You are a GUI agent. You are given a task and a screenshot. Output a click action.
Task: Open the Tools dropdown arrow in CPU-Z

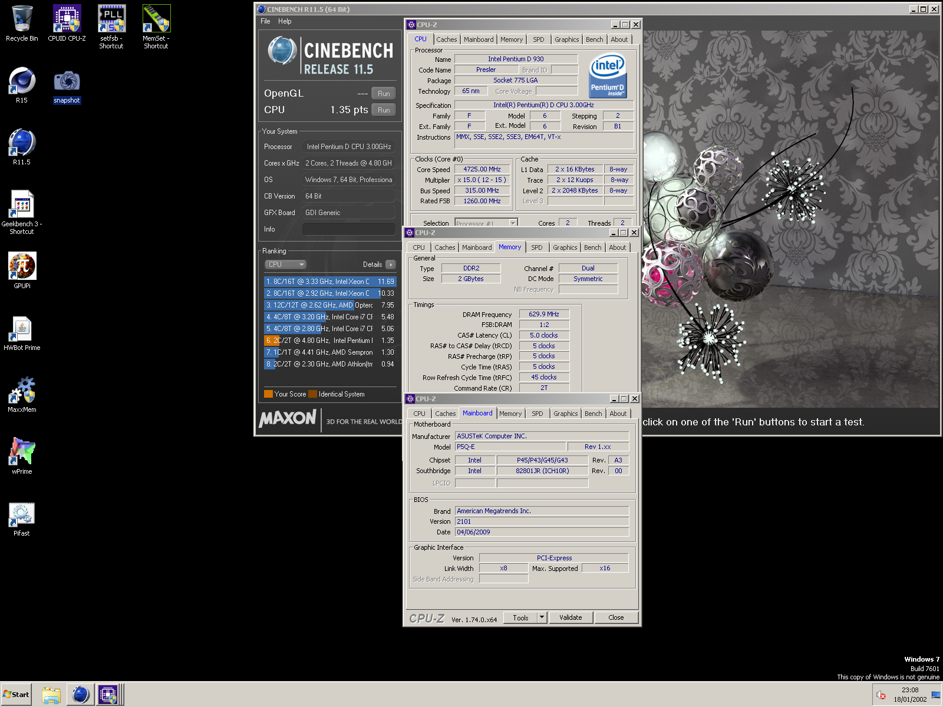542,617
